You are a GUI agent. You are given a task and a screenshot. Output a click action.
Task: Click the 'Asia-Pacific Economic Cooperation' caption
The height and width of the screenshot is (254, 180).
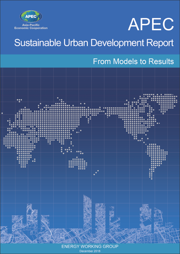31,27
